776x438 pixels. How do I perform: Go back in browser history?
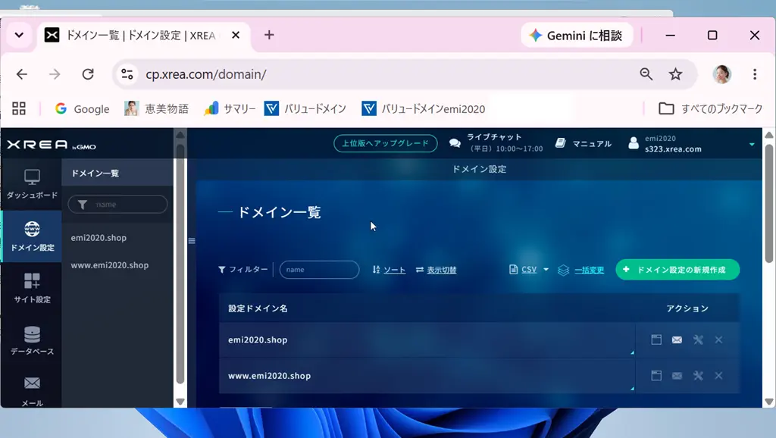pyautogui.click(x=22, y=74)
